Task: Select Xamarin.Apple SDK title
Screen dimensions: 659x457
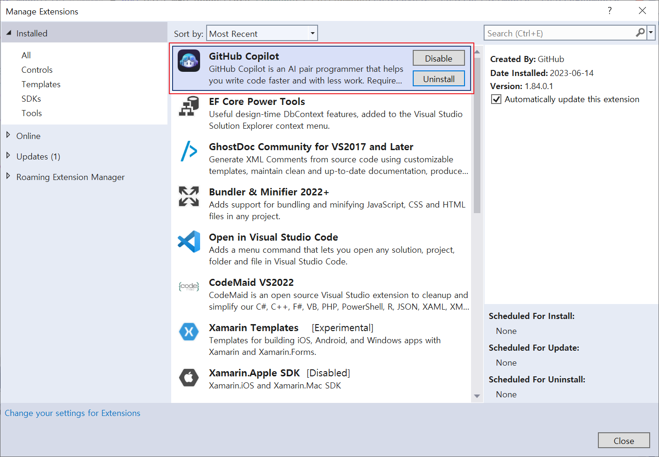Action: coord(254,373)
